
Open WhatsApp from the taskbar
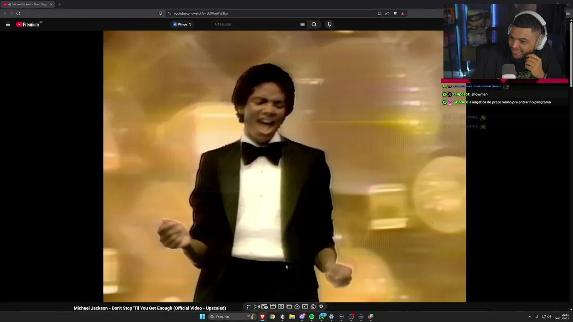(x=322, y=317)
